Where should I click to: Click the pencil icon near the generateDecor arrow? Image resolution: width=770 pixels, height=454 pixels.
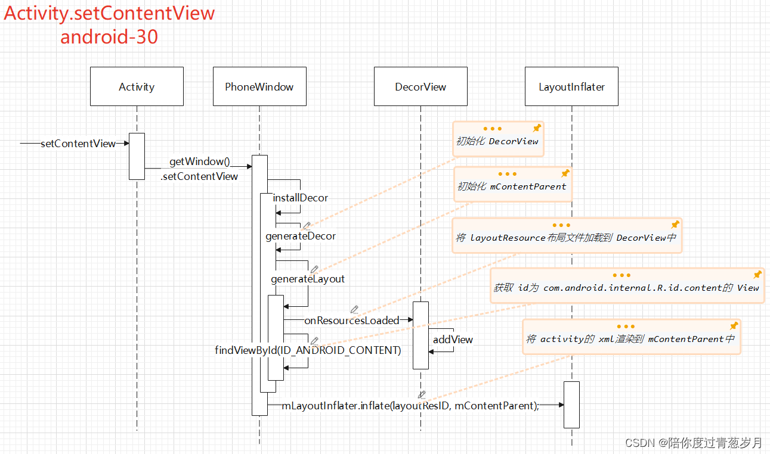[x=307, y=225]
